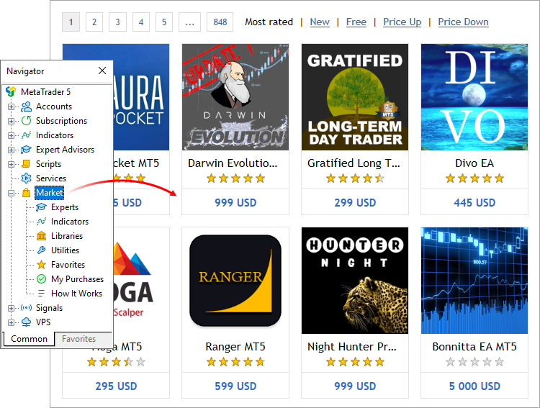Collapse the Market tree node
The image size is (540, 408).
click(x=12, y=193)
